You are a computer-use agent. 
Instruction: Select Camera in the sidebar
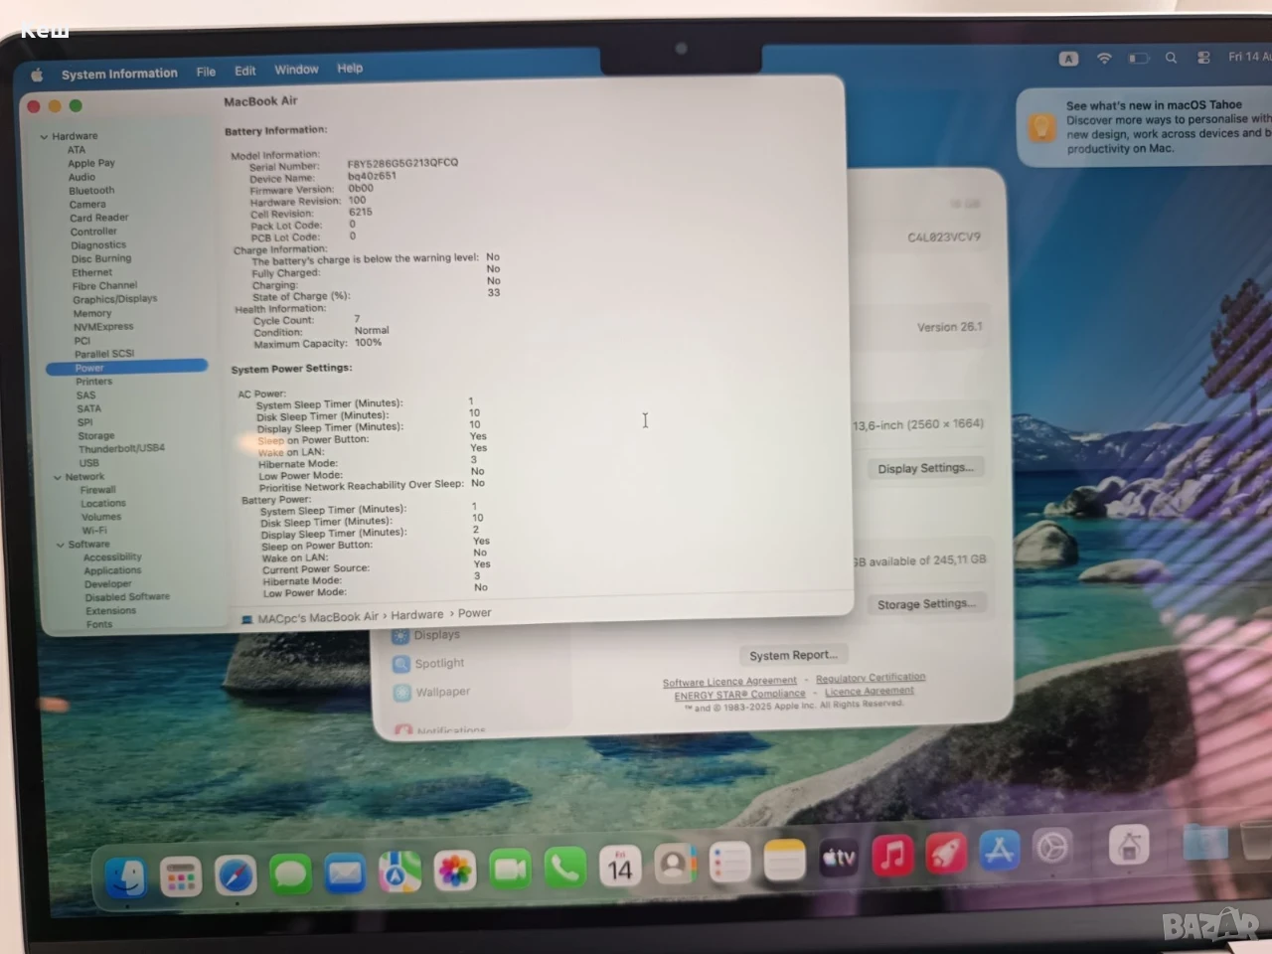pos(87,205)
